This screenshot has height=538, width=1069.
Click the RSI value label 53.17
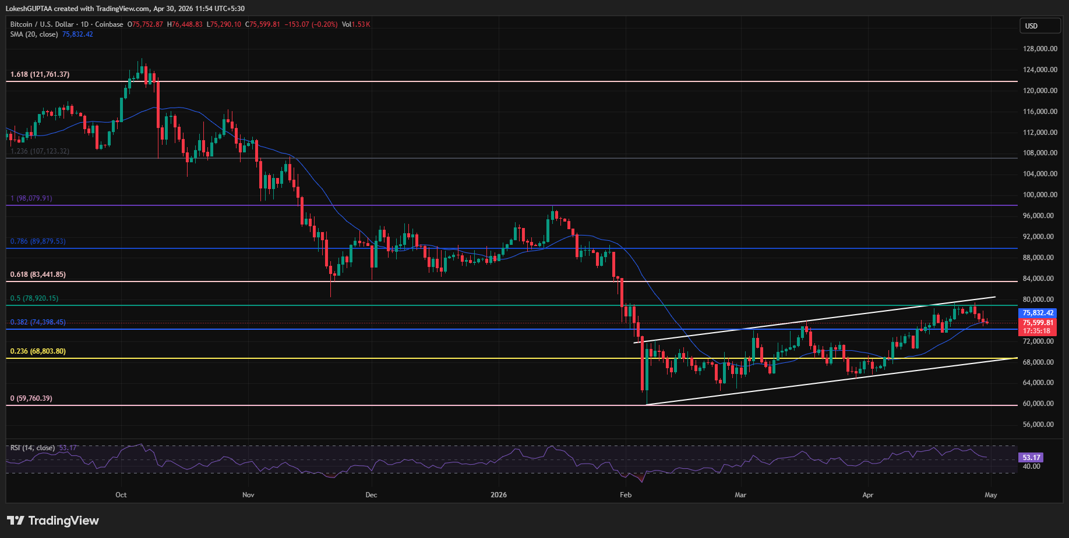(1030, 458)
